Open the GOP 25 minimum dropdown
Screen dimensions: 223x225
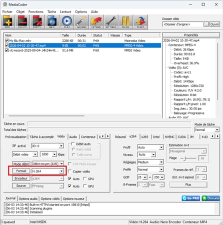coord(142,177)
